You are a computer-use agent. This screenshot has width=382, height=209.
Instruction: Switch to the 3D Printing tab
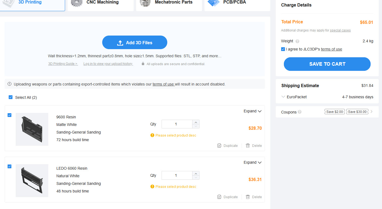[30, 3]
